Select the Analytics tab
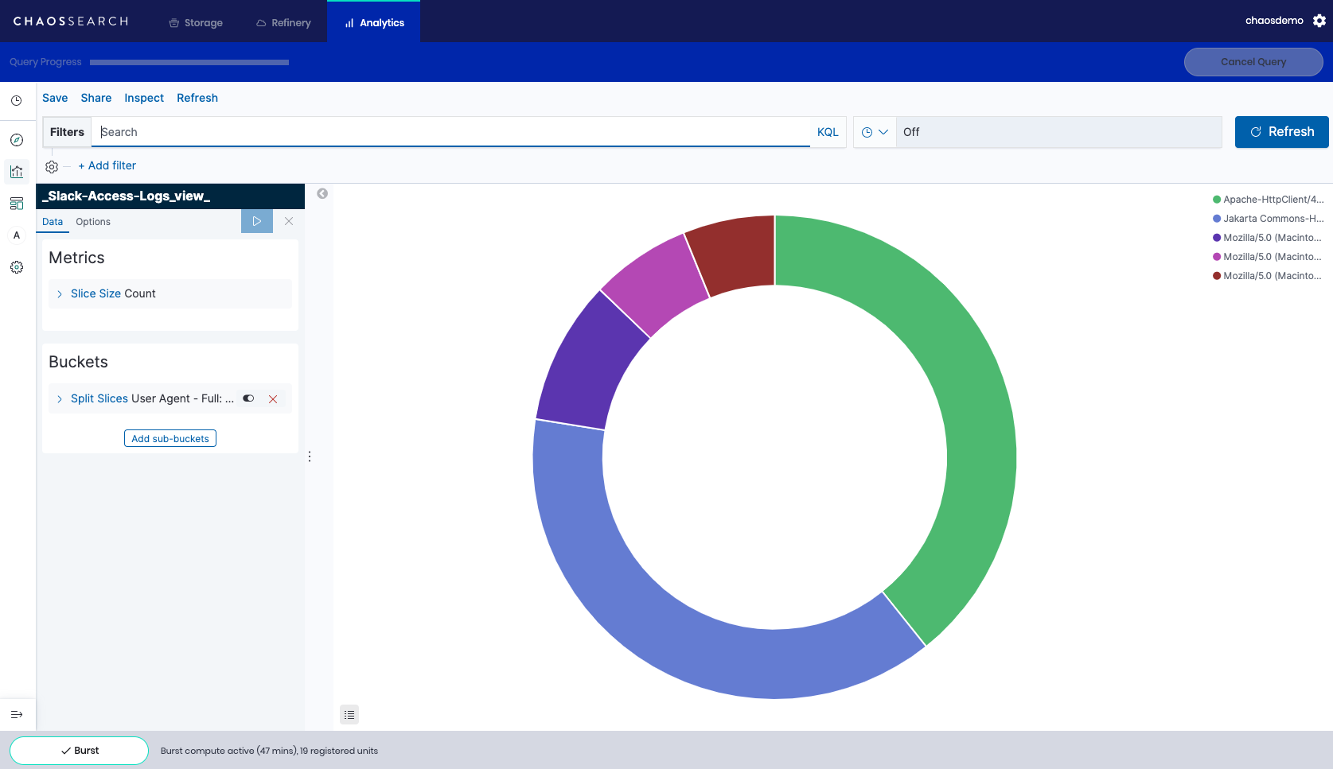Viewport: 1333px width, 769px height. tap(374, 22)
